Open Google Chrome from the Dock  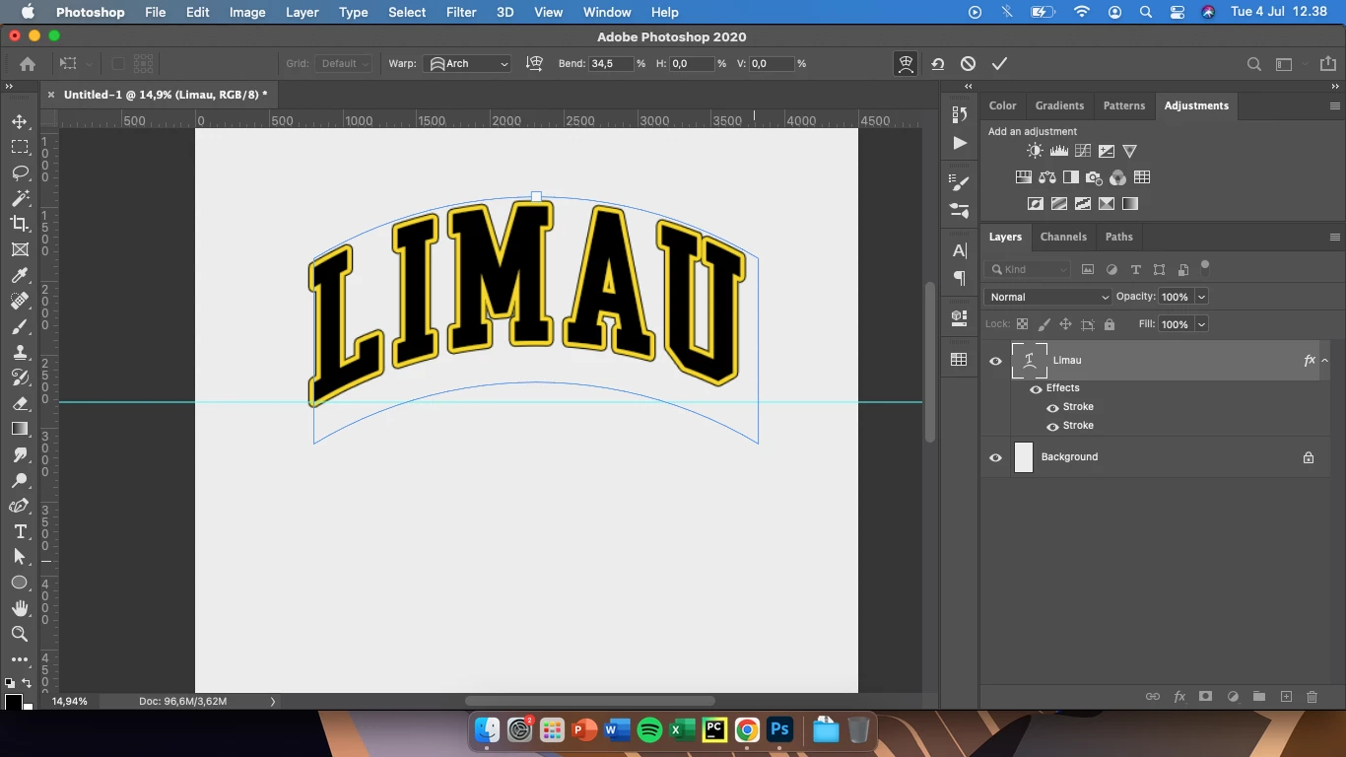click(747, 730)
